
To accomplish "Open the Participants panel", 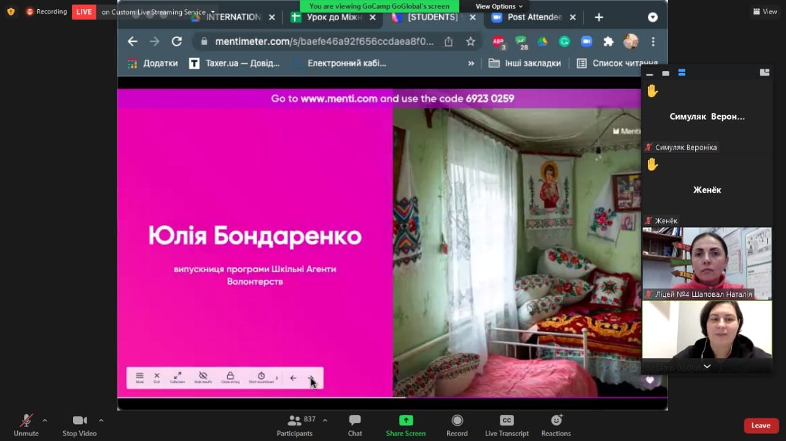I will coord(295,425).
